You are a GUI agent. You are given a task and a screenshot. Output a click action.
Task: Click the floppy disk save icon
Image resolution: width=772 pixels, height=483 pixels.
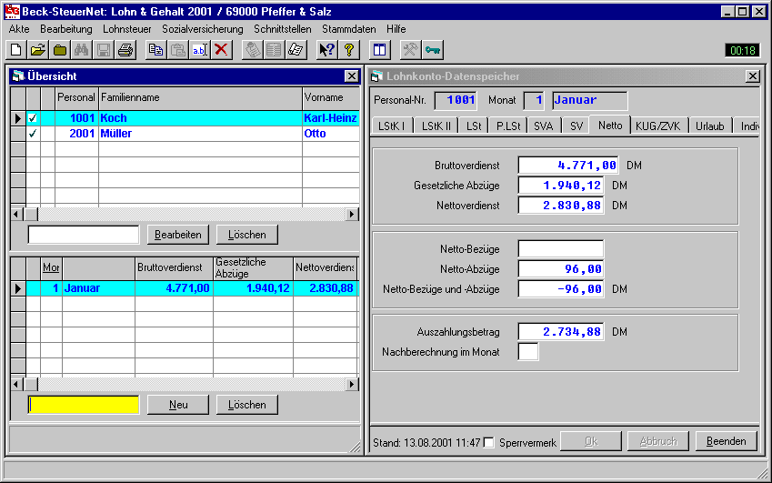coord(104,50)
